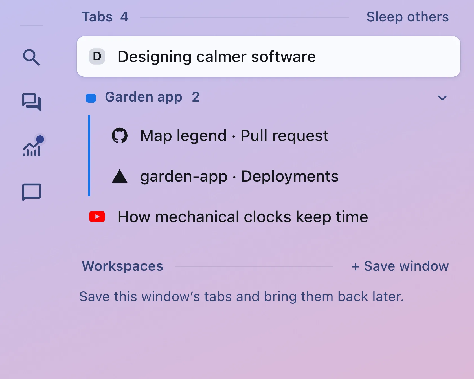Click the Save this window's tabs hint text
Viewport: 474px width, 379px height.
click(242, 297)
